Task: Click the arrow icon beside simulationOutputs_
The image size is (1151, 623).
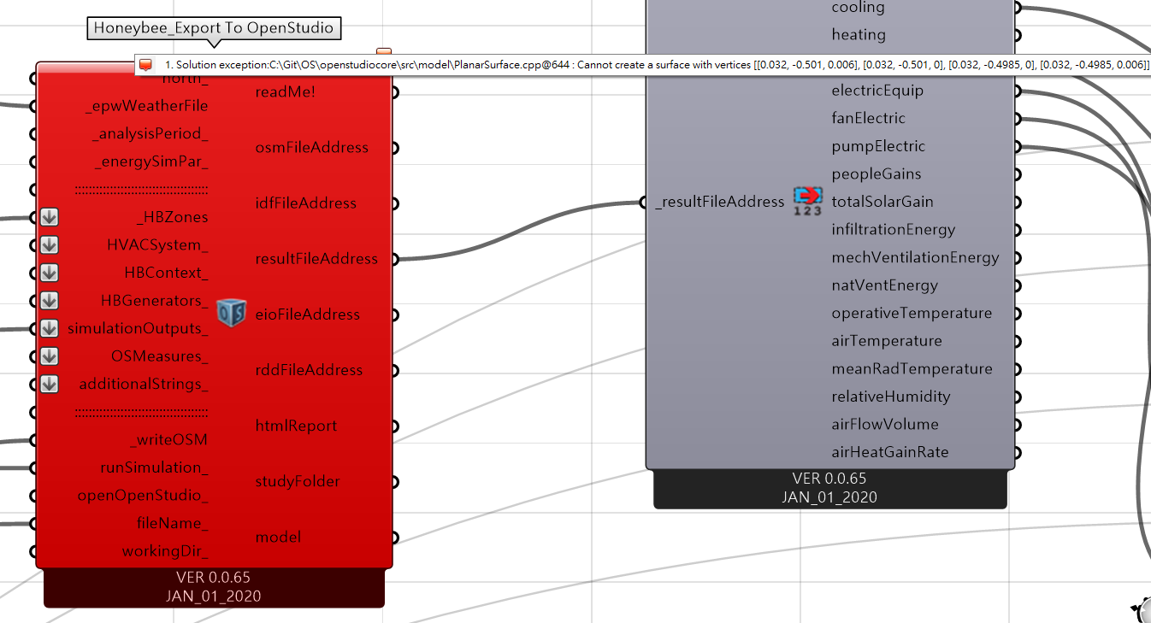Action: coord(50,328)
